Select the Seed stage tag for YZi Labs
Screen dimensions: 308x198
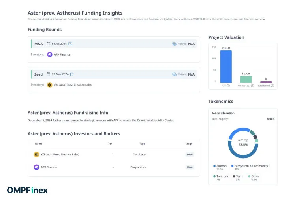190,155
